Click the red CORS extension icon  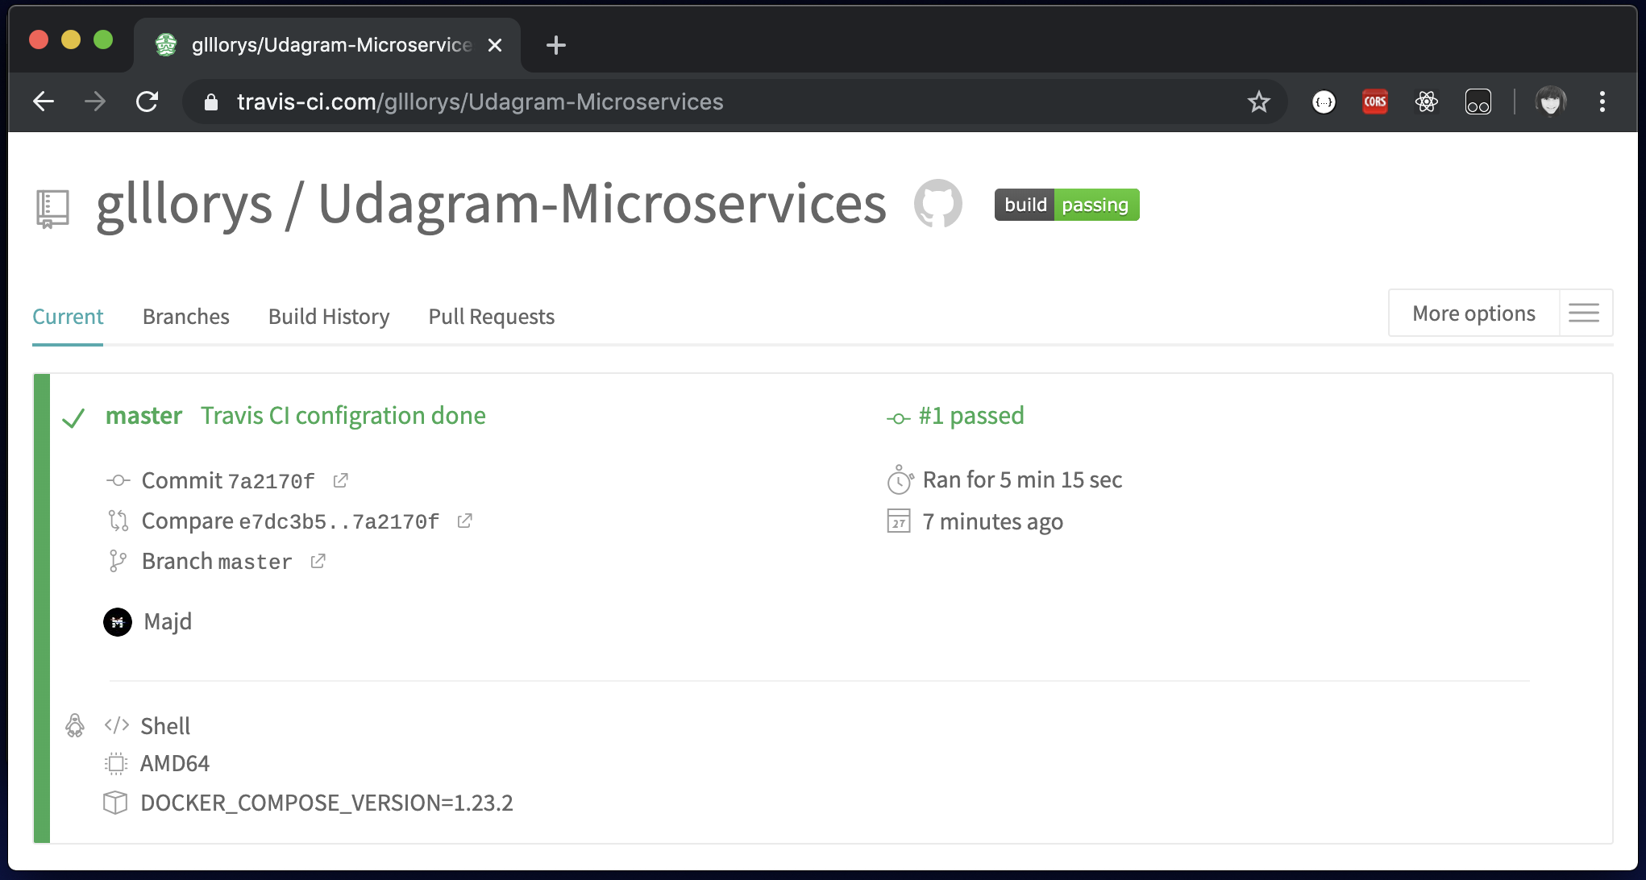[x=1374, y=102]
